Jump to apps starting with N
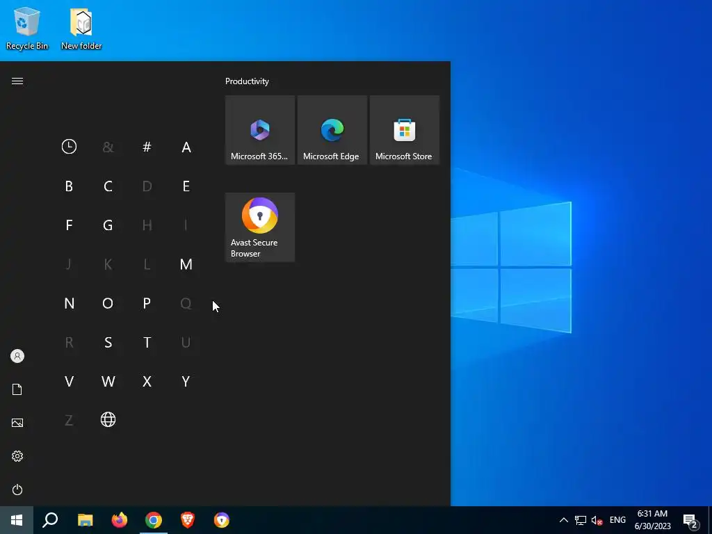The image size is (712, 534). [x=69, y=303]
